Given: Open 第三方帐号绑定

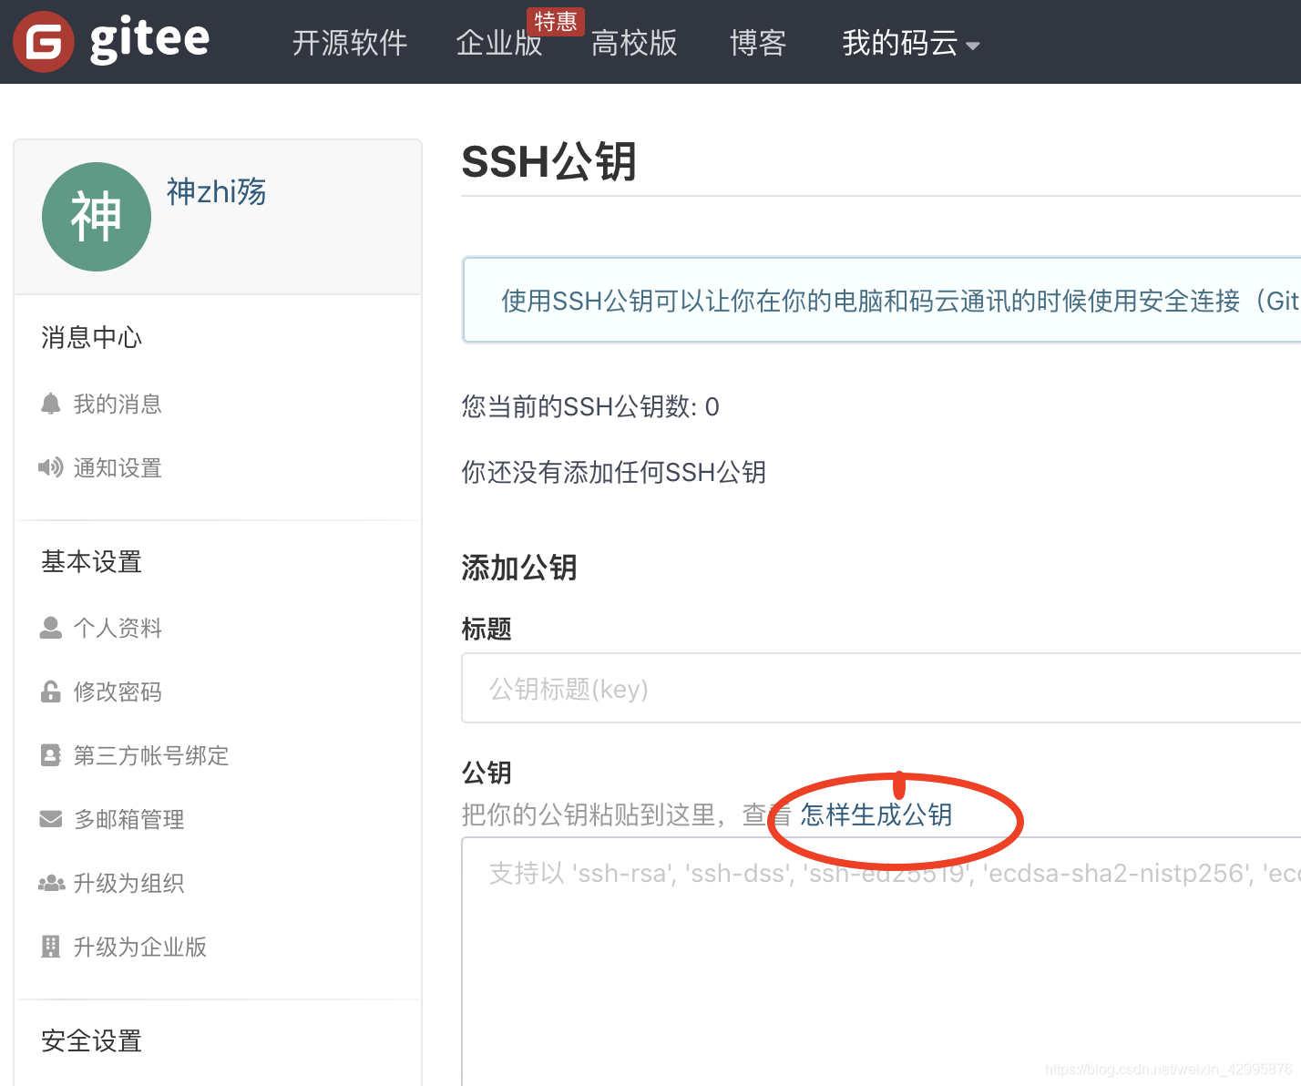Looking at the screenshot, I should click(151, 755).
